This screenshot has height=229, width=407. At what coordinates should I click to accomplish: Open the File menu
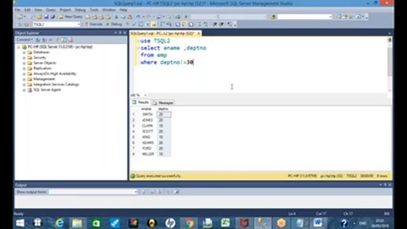[x=18, y=10]
